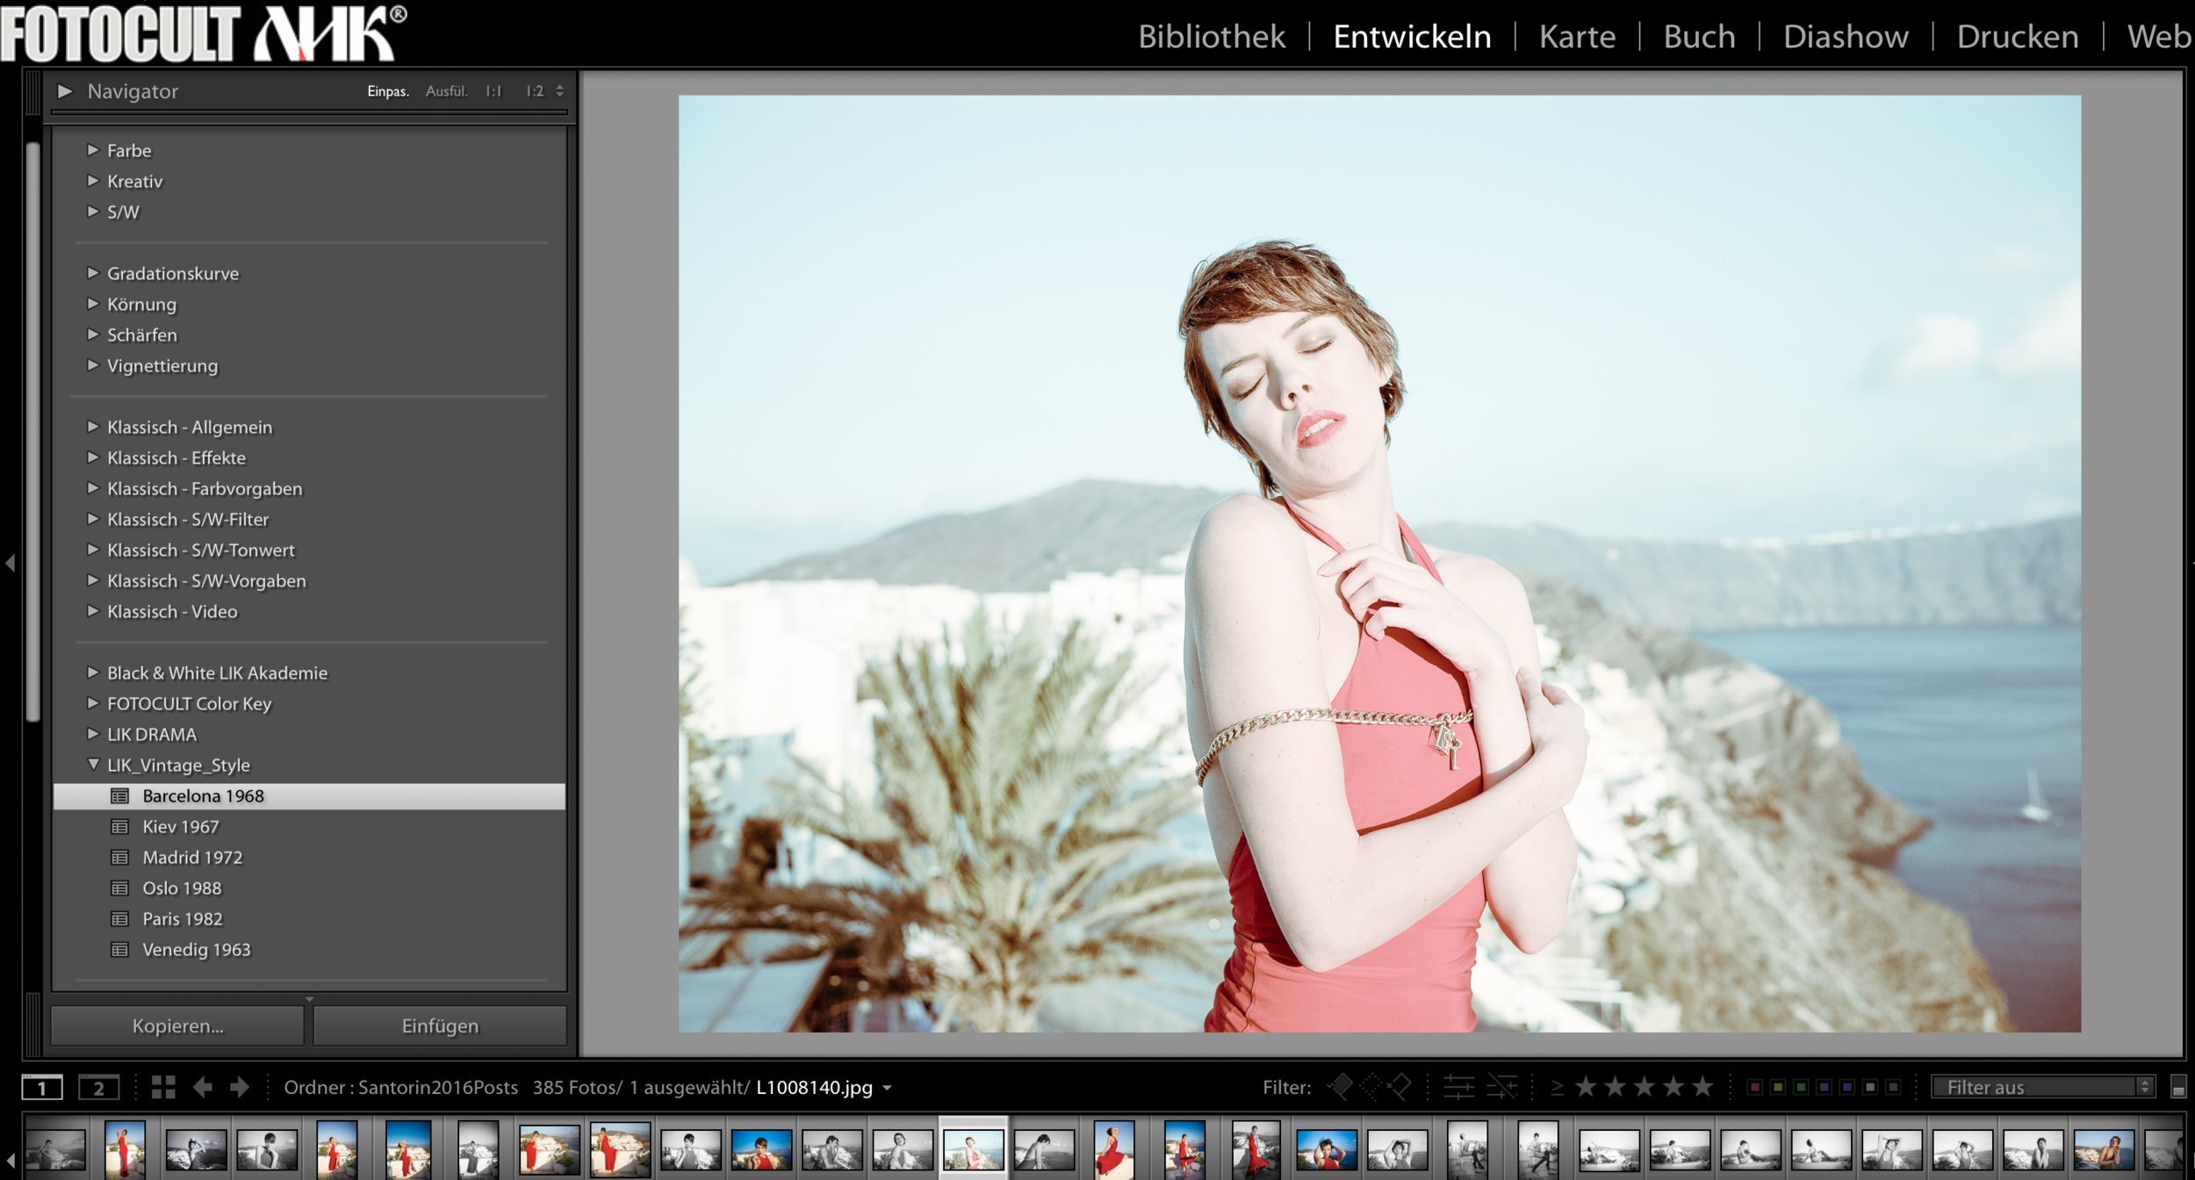
Task: Set filter to four star rating
Action: click(x=1673, y=1087)
